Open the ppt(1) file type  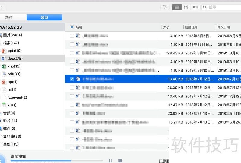[12, 82]
